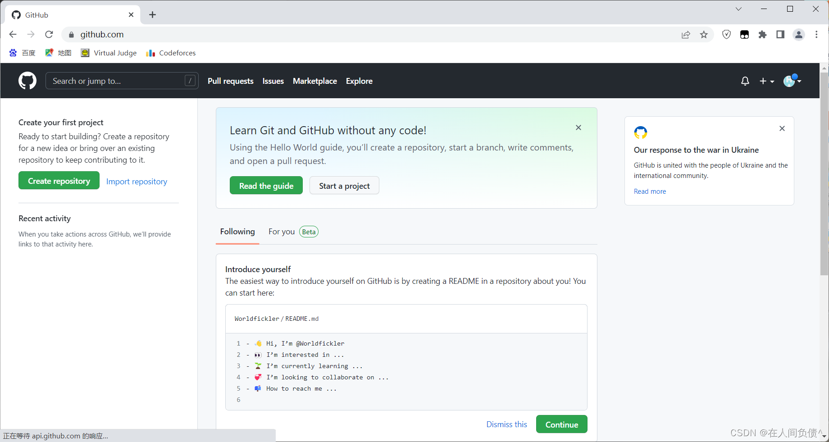Open Marketplace in the header

(315, 81)
